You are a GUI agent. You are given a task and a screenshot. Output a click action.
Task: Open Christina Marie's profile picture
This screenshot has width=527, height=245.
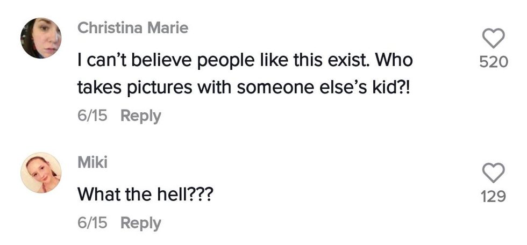point(41,38)
